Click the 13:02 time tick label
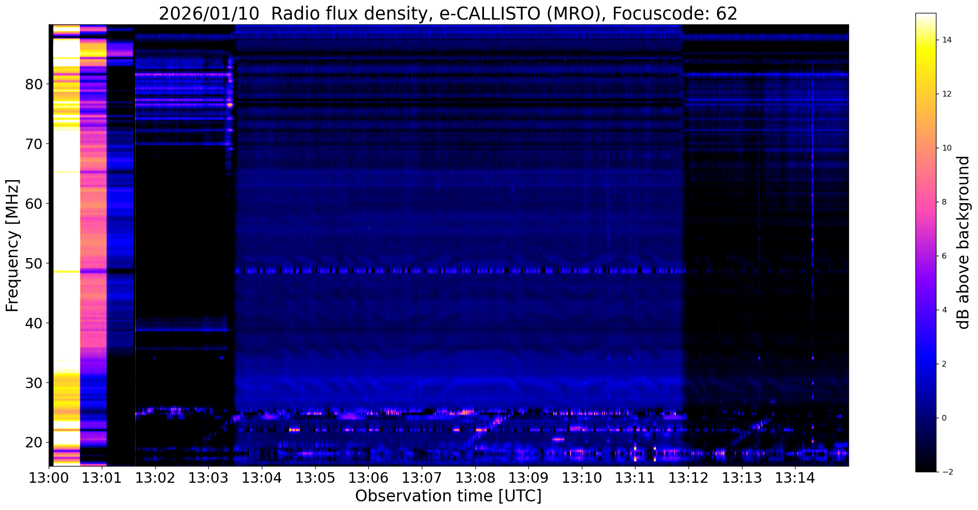The width and height of the screenshot is (978, 510). 155,477
